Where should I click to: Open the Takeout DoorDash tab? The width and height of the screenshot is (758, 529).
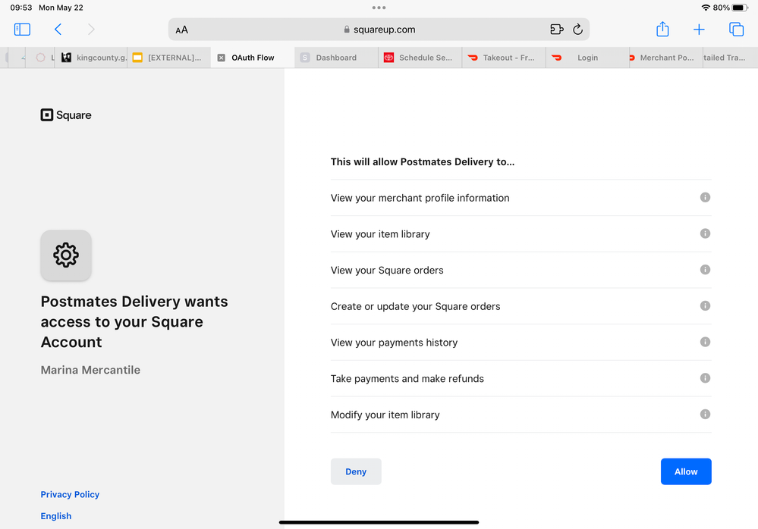click(x=508, y=58)
